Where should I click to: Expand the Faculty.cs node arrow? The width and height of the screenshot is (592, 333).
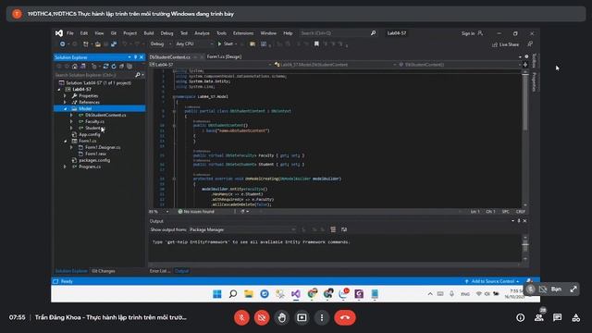click(x=71, y=121)
